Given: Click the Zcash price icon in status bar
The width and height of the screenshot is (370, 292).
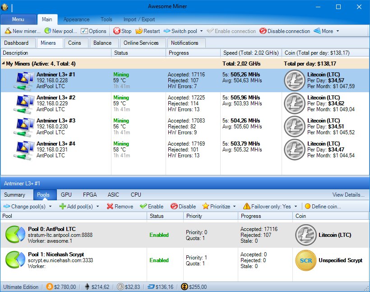Looking at the screenshot, I should [184, 287].
